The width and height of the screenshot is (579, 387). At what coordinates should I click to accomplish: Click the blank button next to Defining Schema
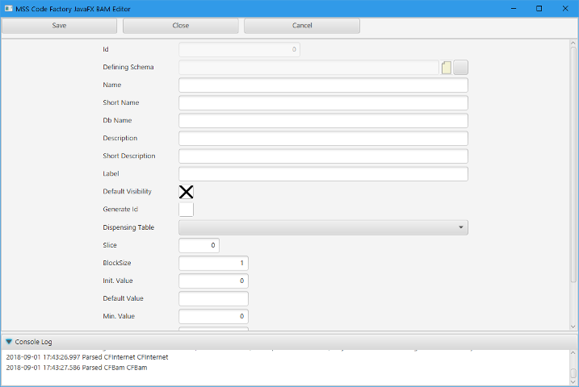461,68
